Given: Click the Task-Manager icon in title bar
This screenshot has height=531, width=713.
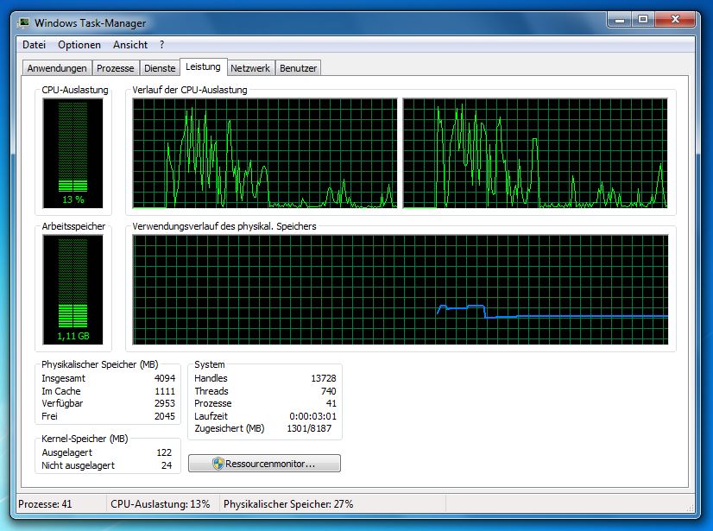Looking at the screenshot, I should coord(23,22).
